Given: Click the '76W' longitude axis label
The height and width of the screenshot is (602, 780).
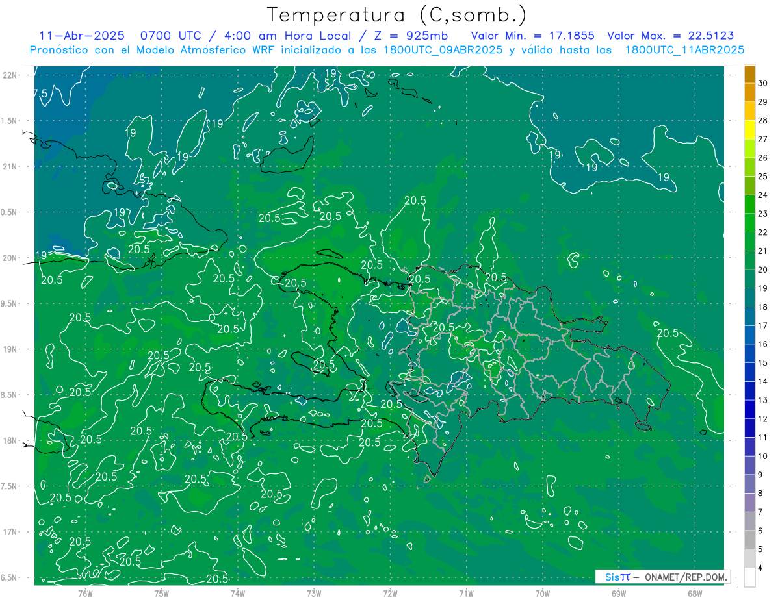Looking at the screenshot, I should pyautogui.click(x=85, y=593).
